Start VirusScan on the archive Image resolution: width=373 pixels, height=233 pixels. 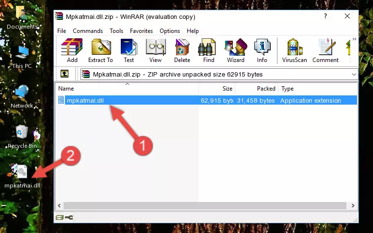tap(294, 50)
